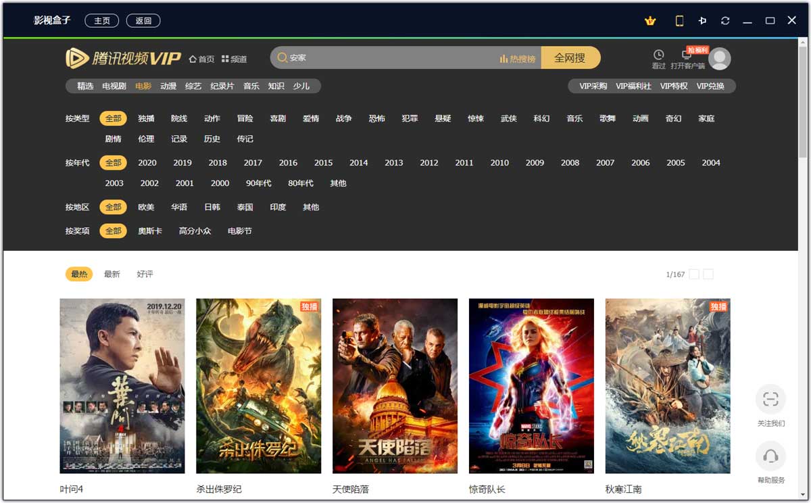
Task: Filter by award 高分小众
Action: click(195, 231)
